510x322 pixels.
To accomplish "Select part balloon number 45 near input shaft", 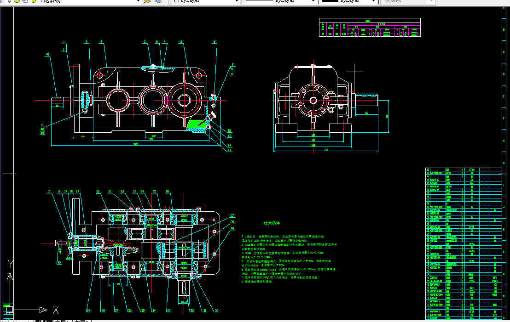I will [x=59, y=263].
